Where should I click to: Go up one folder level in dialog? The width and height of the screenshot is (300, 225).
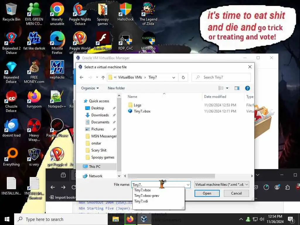103,77
